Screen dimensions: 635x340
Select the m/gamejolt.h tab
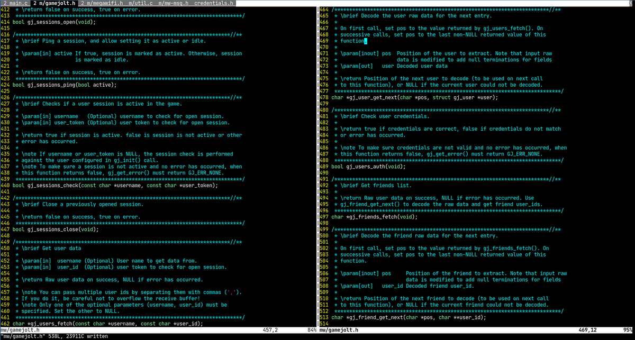click(x=55, y=3)
